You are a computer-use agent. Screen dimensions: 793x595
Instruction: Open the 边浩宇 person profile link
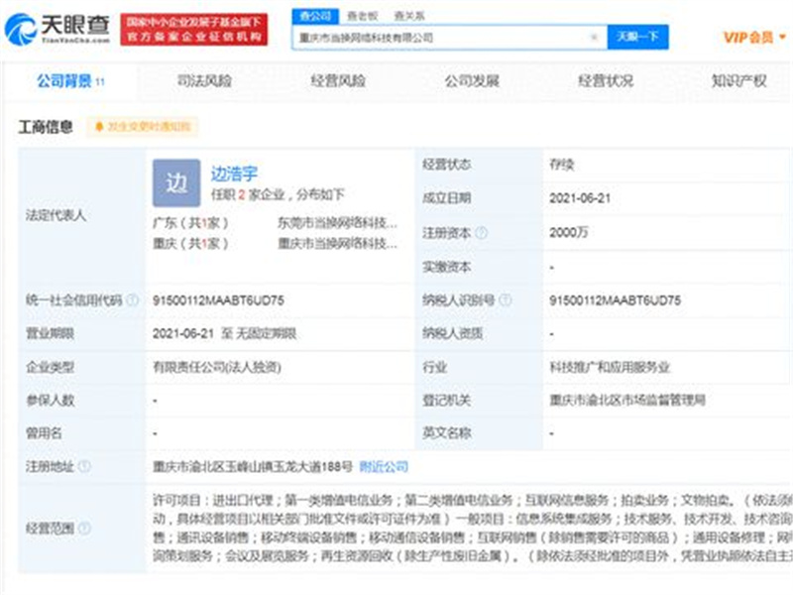[x=234, y=175]
